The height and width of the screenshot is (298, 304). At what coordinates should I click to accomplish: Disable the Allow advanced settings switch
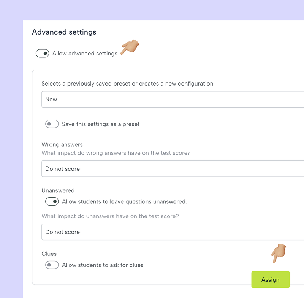pos(42,54)
